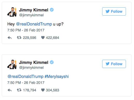The width and height of the screenshot is (134, 100).
Task: Click the @jimmykimmel handle in the second tweet
Action: [31, 68]
